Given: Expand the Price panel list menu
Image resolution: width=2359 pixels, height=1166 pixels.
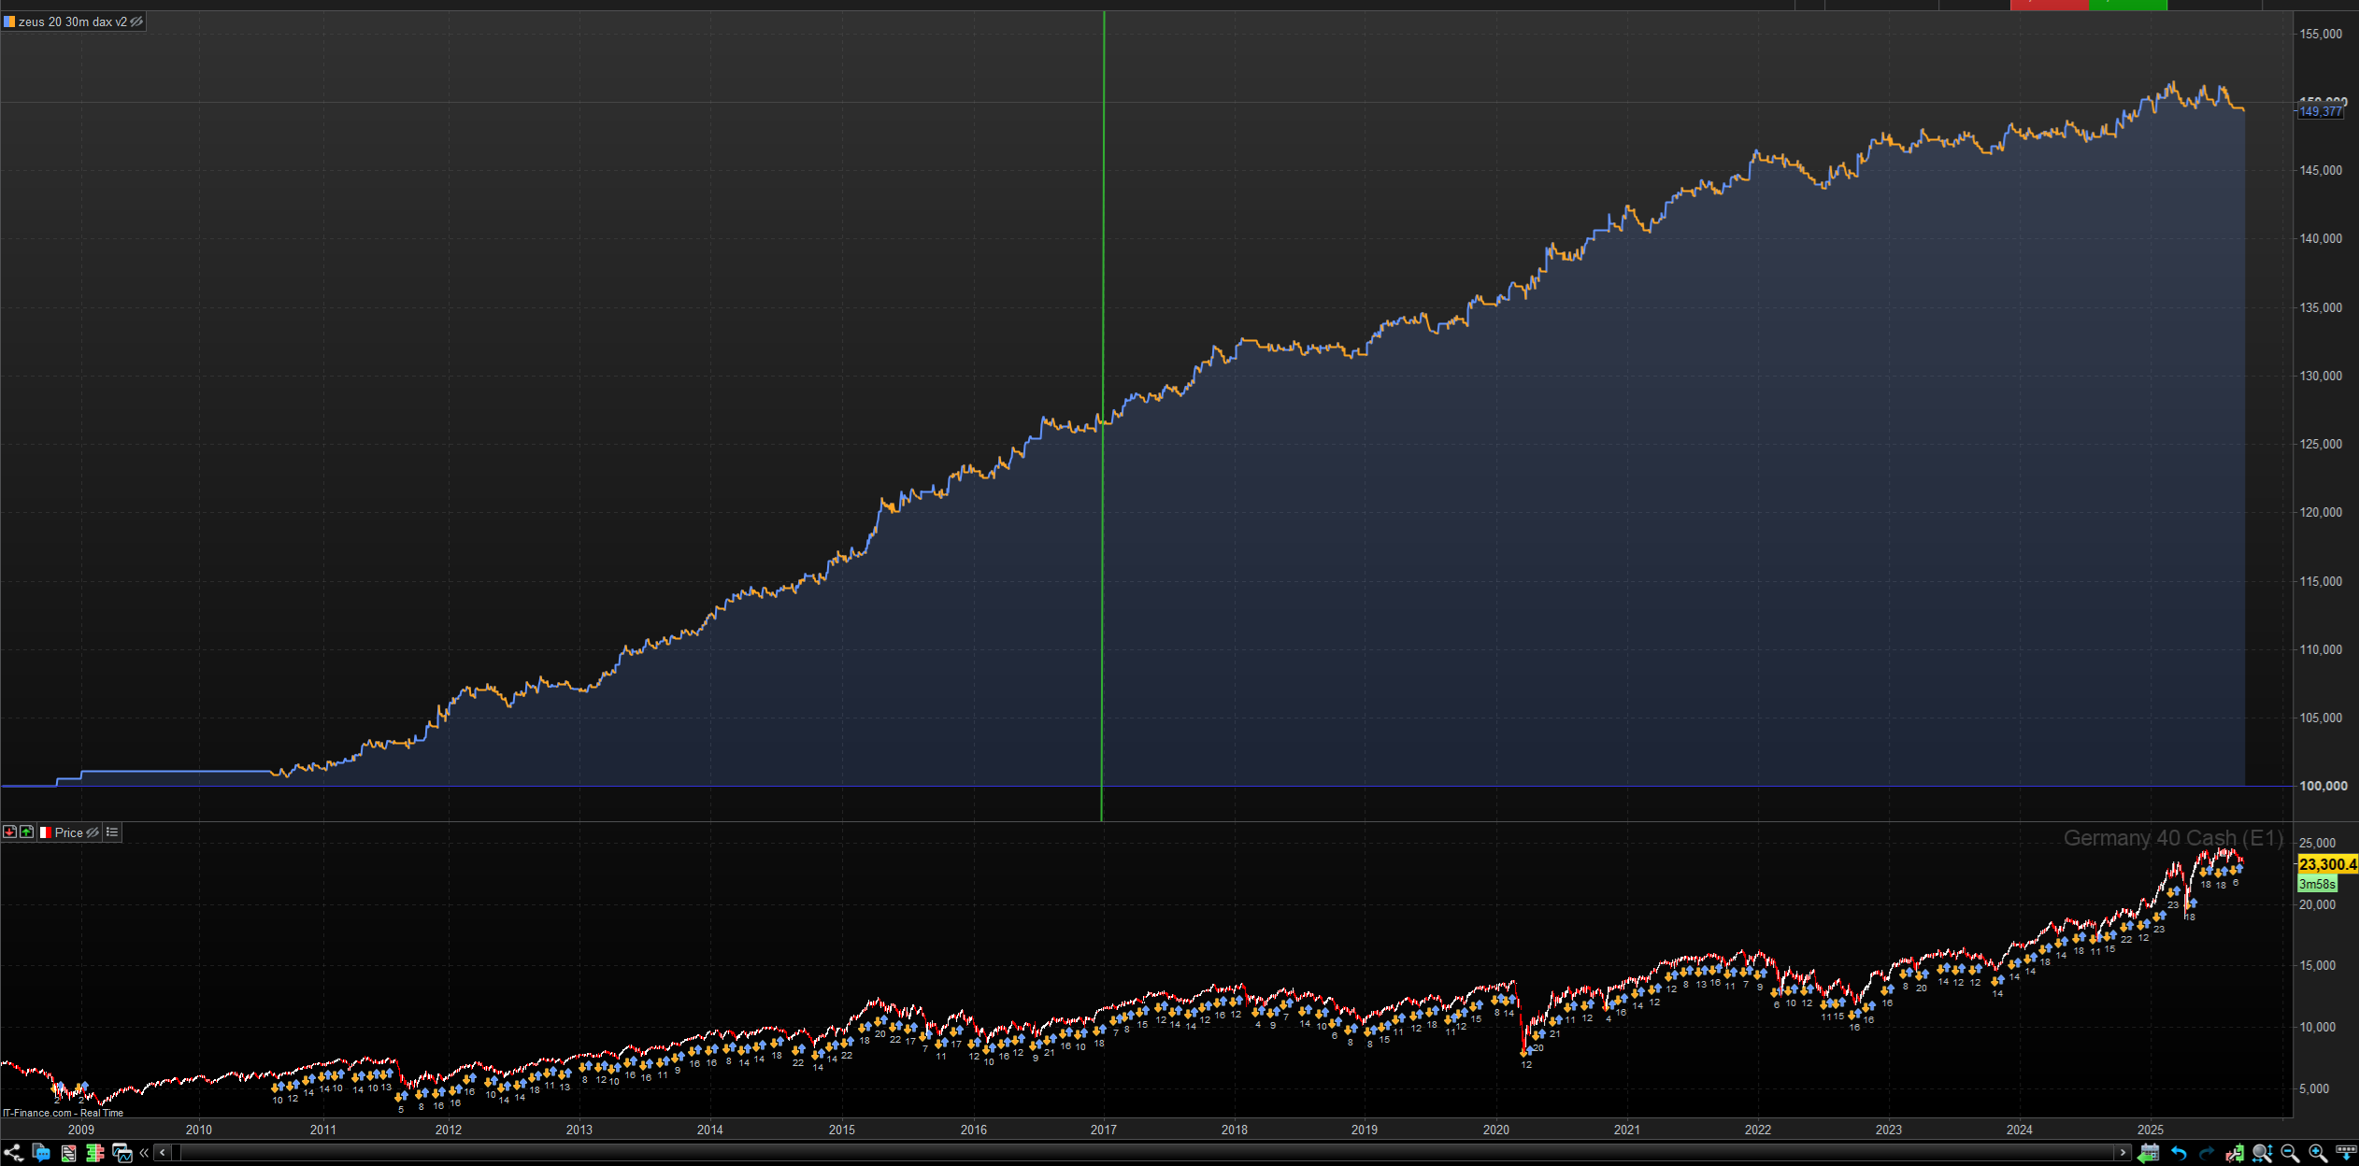Looking at the screenshot, I should coord(112,832).
